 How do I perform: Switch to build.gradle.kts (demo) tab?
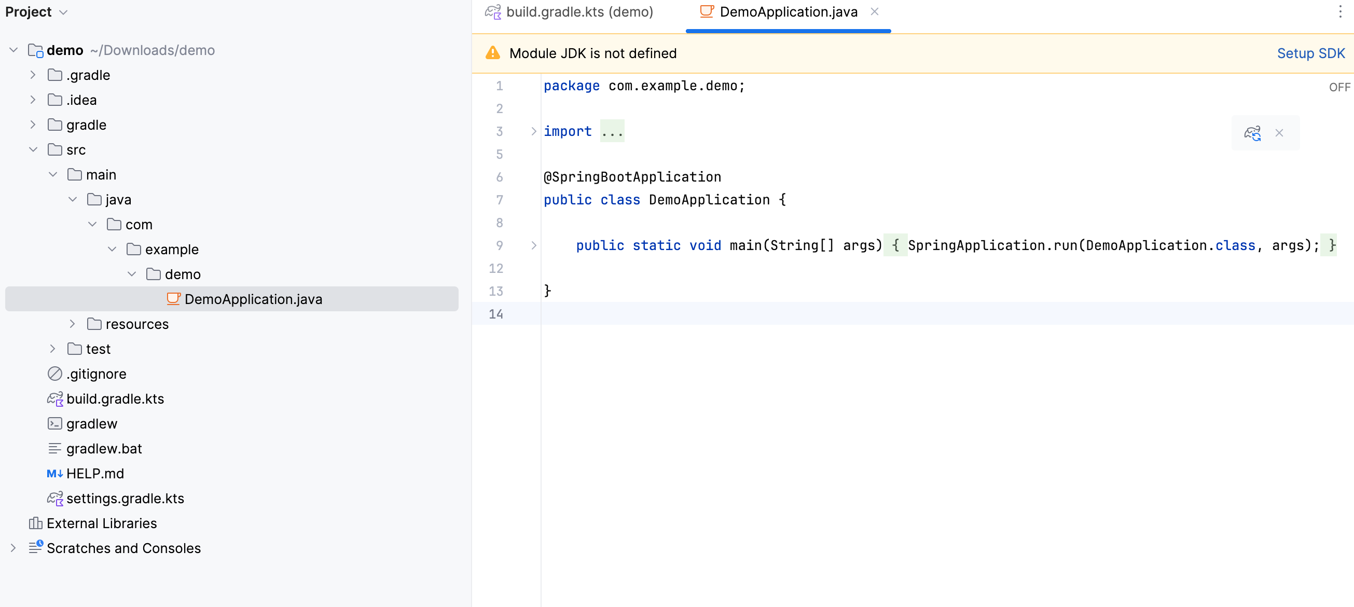coord(579,11)
